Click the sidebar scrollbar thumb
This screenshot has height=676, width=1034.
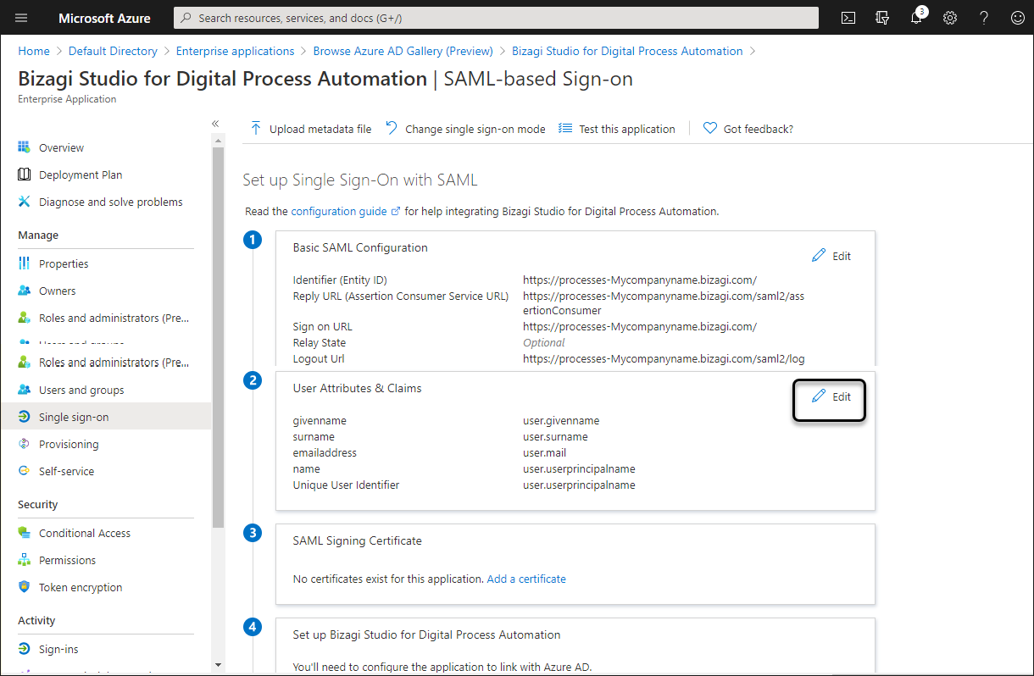pyautogui.click(x=218, y=337)
